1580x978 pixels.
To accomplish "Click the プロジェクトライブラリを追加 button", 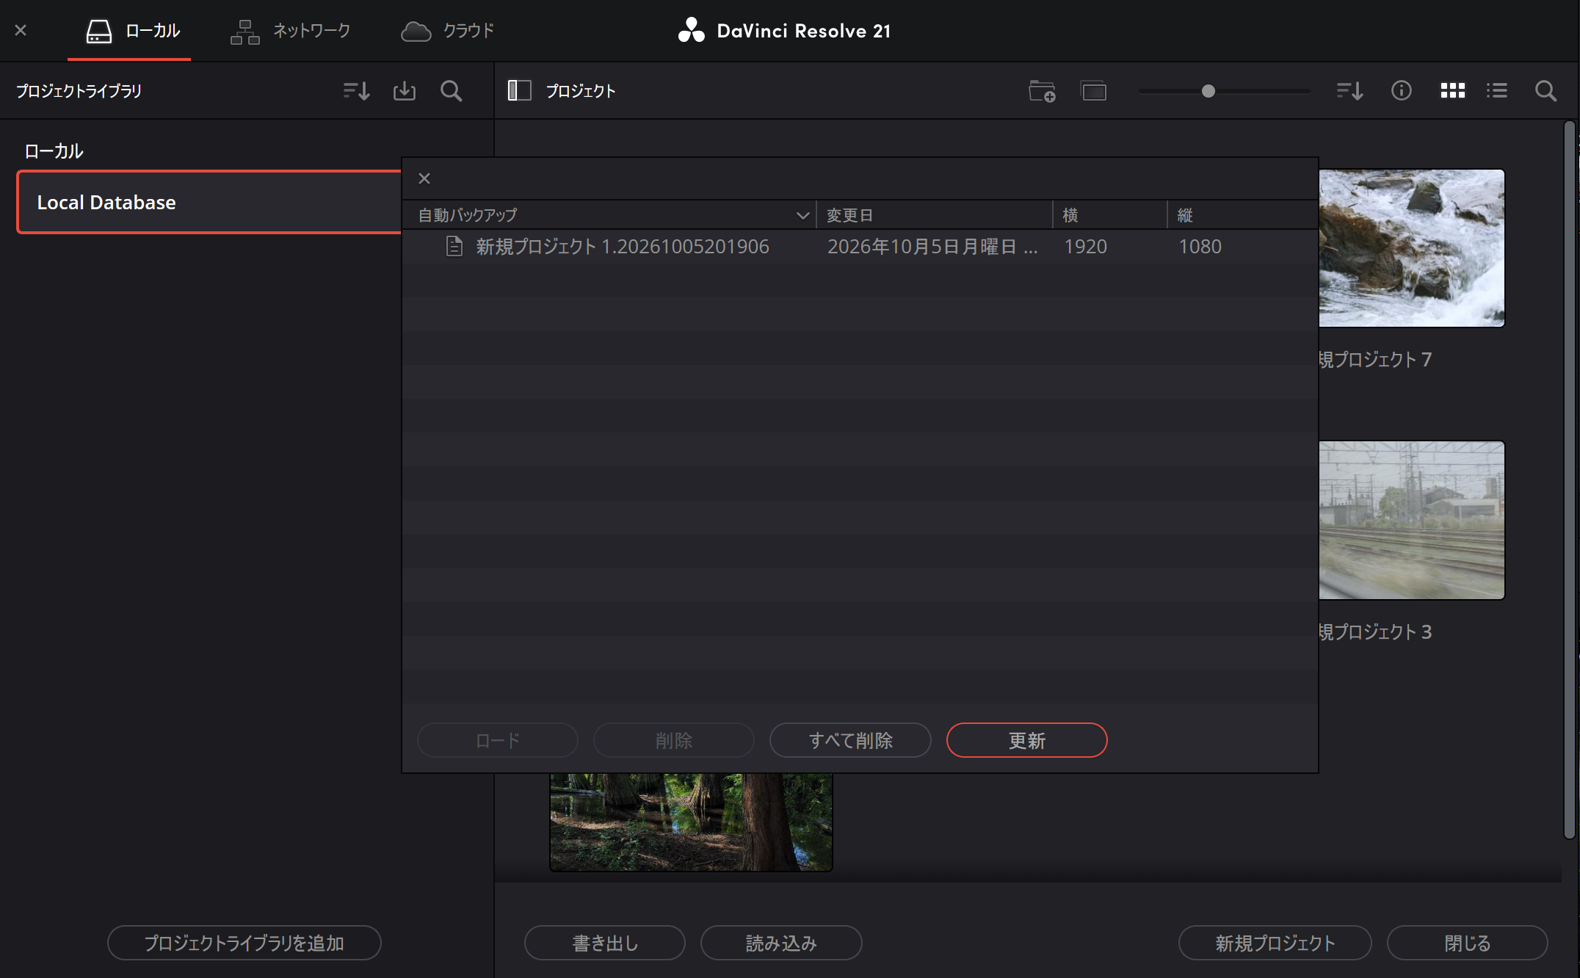I will (244, 943).
